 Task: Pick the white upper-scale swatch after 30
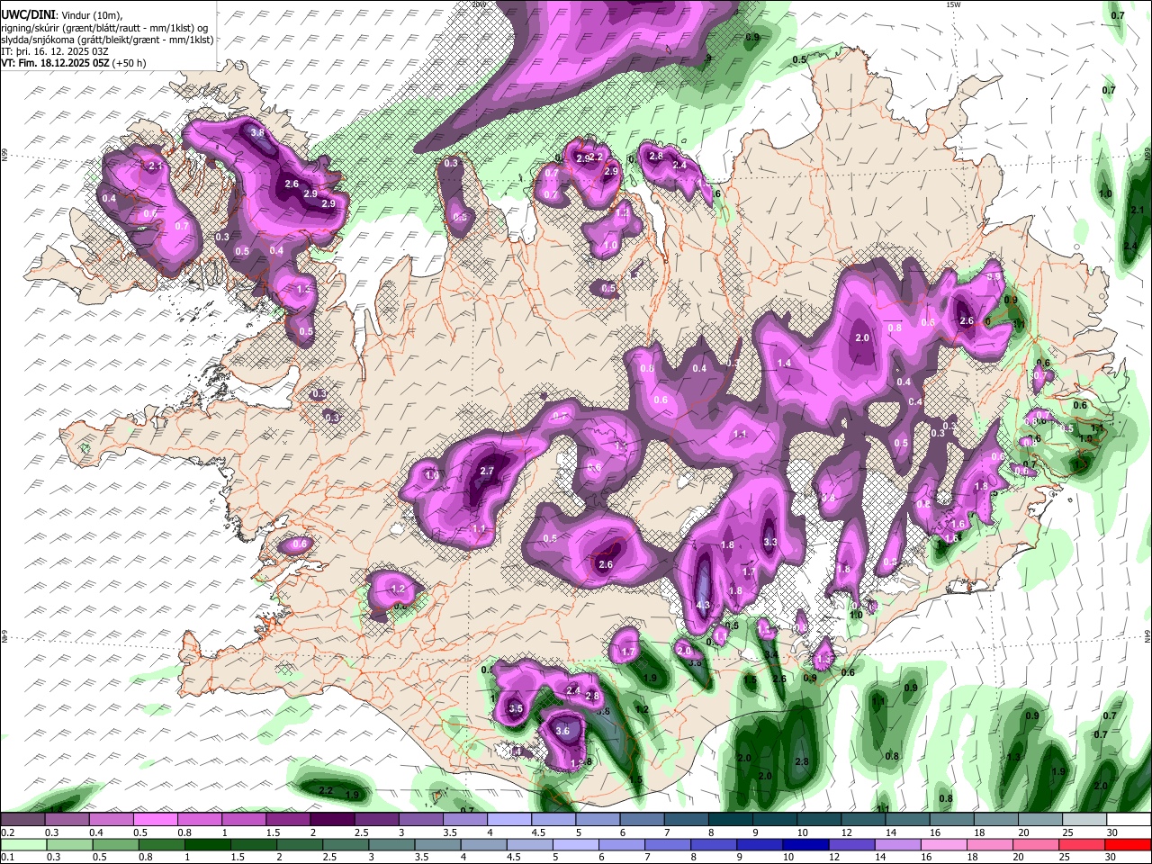1129,820
